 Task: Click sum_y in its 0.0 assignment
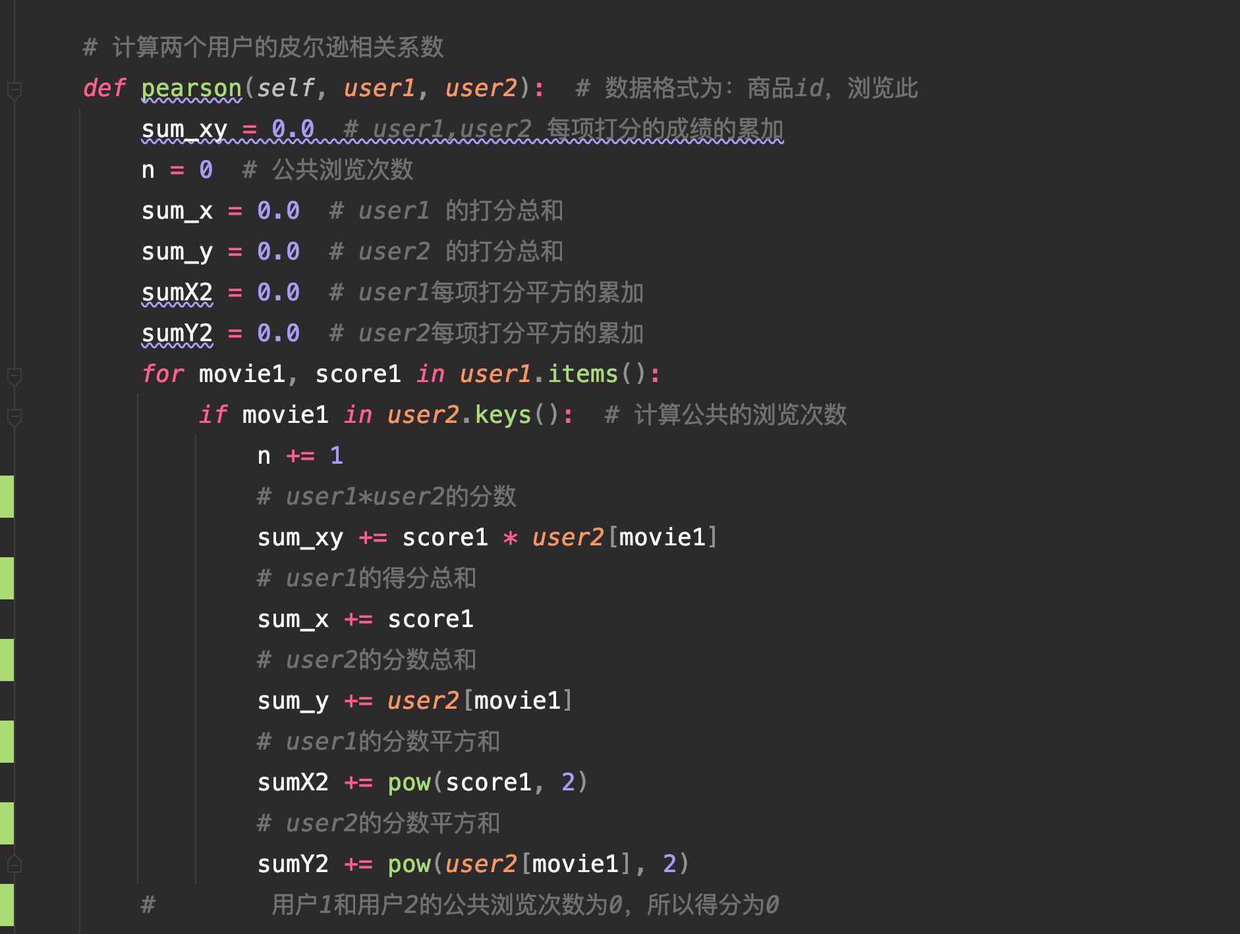coord(177,252)
